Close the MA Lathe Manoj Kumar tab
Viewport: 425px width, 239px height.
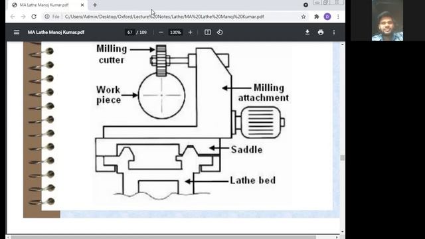tap(82, 5)
